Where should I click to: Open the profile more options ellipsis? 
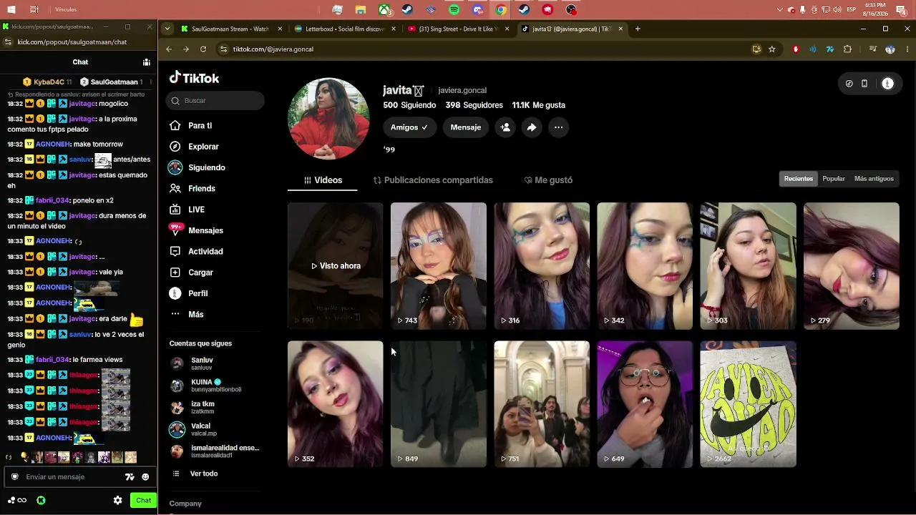click(558, 127)
